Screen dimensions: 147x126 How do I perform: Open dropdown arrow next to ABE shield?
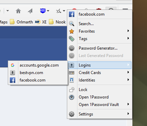pyautogui.click(x=48, y=11)
